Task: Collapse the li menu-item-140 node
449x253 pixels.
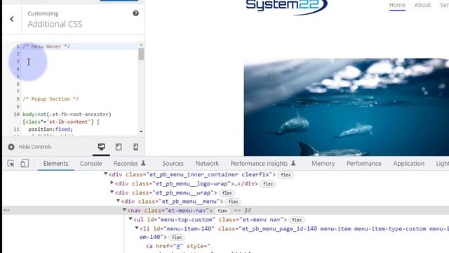Action: coord(137,228)
